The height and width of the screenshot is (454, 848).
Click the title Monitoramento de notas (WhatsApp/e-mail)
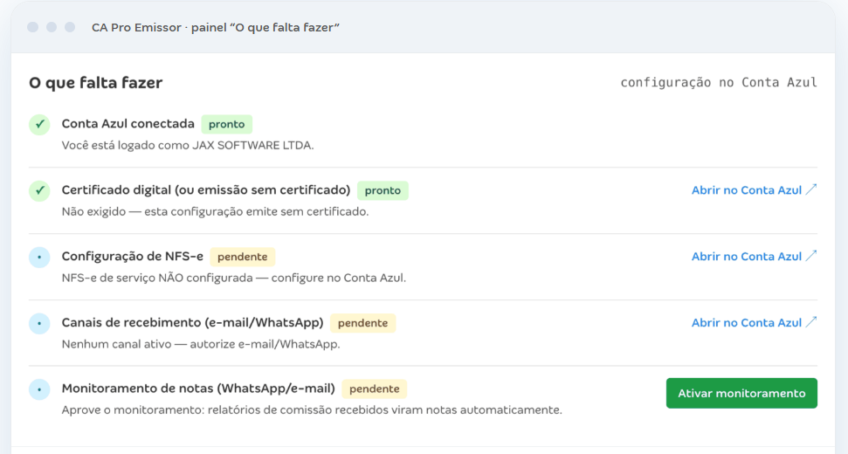click(x=198, y=389)
